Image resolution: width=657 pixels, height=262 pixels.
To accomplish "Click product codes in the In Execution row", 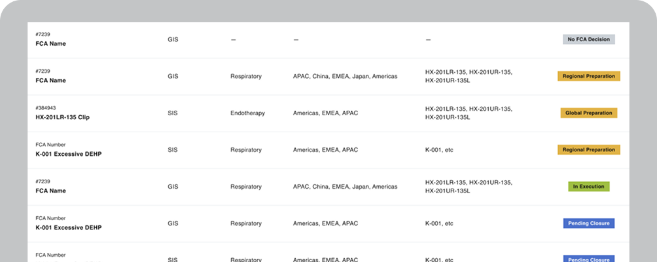I will 468,187.
